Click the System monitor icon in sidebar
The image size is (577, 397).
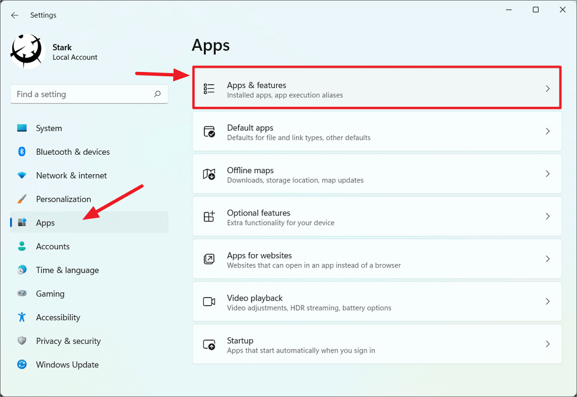[22, 128]
